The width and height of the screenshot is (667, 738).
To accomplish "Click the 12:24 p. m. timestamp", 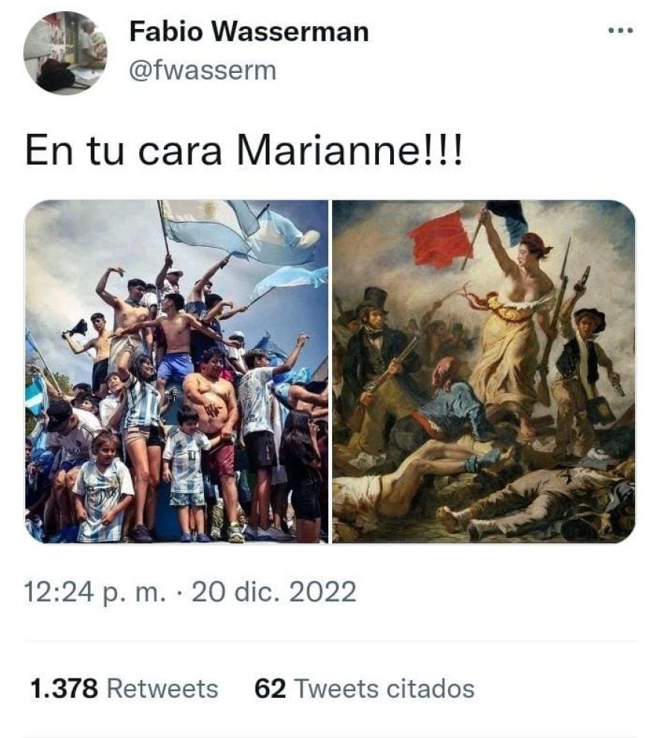I will 95,591.
